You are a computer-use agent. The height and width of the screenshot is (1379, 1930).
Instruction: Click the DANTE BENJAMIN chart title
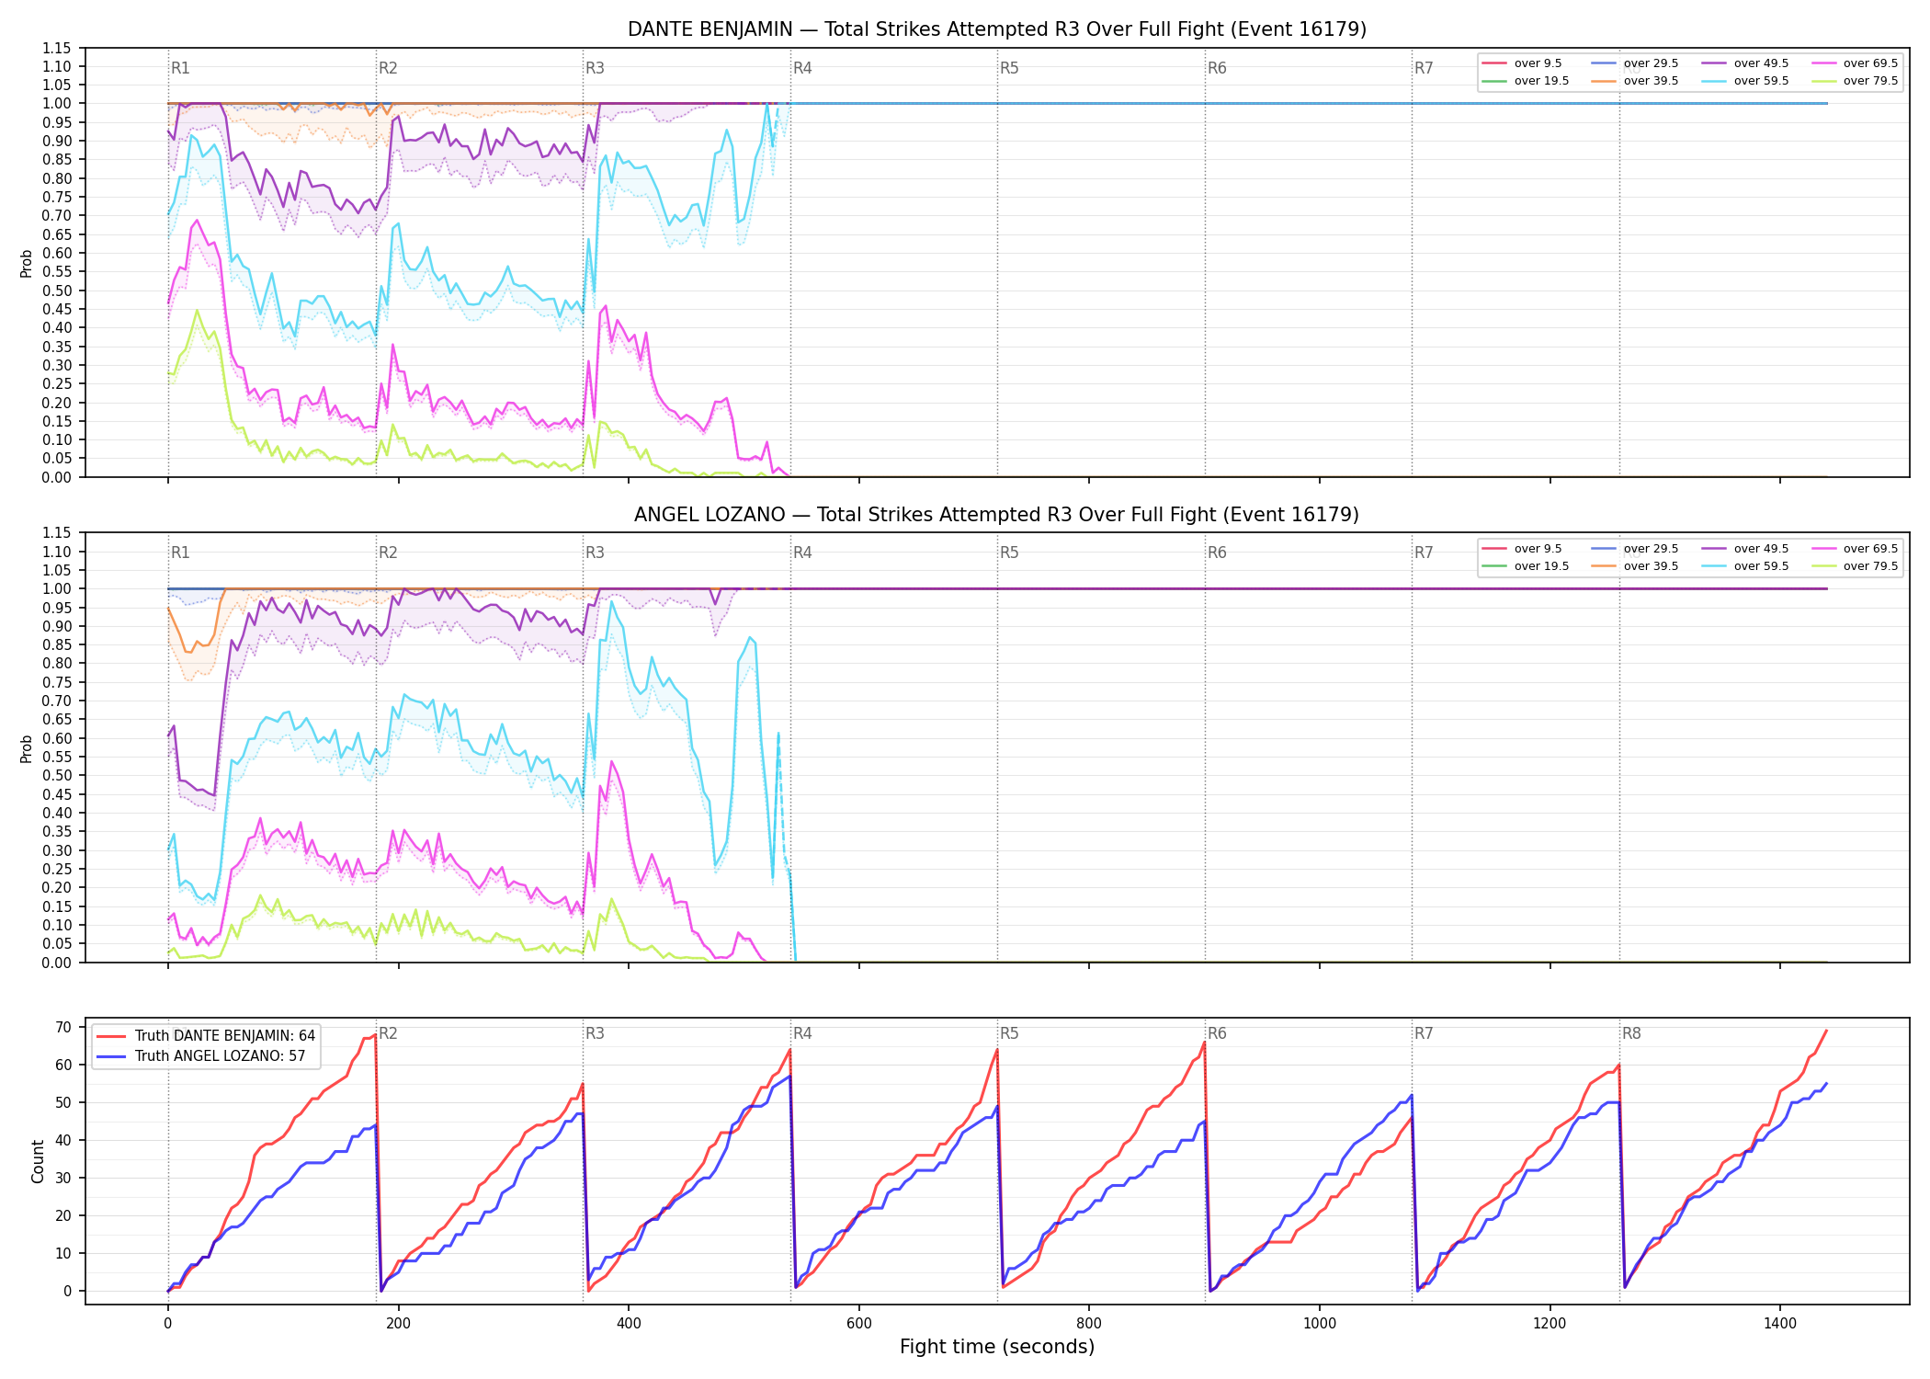pos(997,29)
